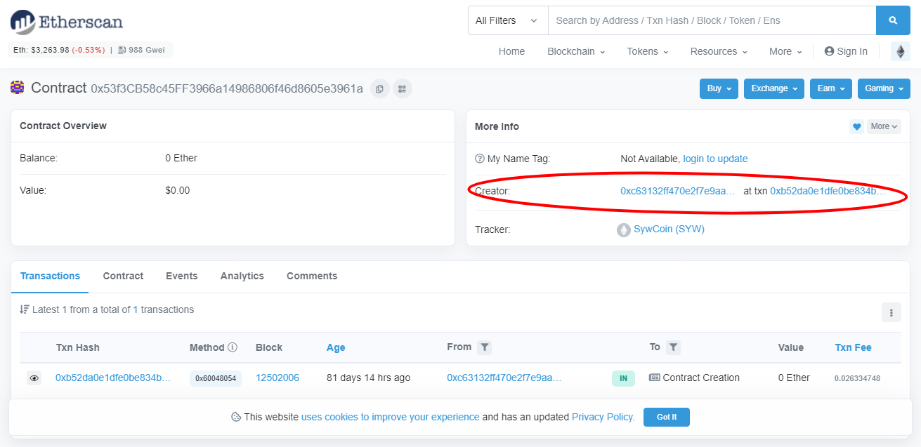The height and width of the screenshot is (447, 921).
Task: Click the IN direction badge
Action: 623,378
